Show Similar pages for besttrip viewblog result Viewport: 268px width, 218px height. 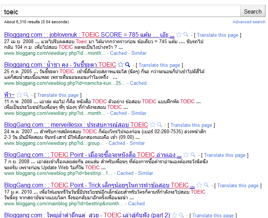145,173
